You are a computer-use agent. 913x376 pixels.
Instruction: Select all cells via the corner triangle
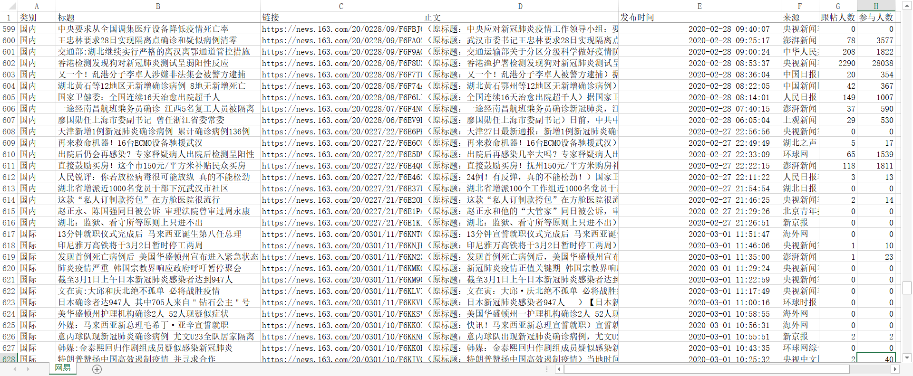coord(9,6)
